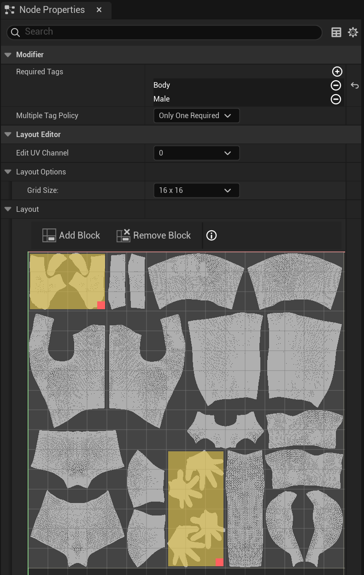Select the yellow hands UV block
Image resolution: width=364 pixels, height=575 pixels.
[196, 509]
